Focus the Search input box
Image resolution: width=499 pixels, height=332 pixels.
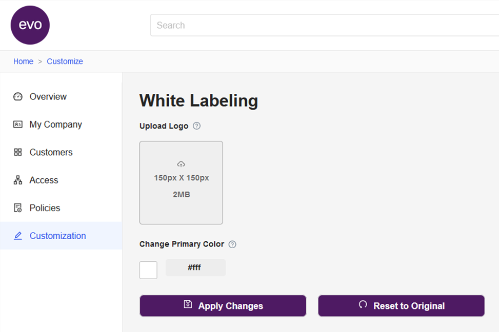tap(323, 25)
